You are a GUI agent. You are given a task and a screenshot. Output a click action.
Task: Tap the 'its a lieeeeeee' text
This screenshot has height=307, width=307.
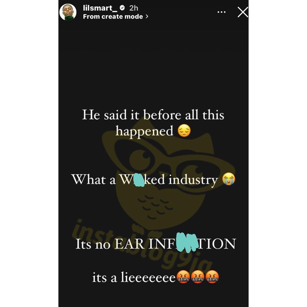point(134,277)
